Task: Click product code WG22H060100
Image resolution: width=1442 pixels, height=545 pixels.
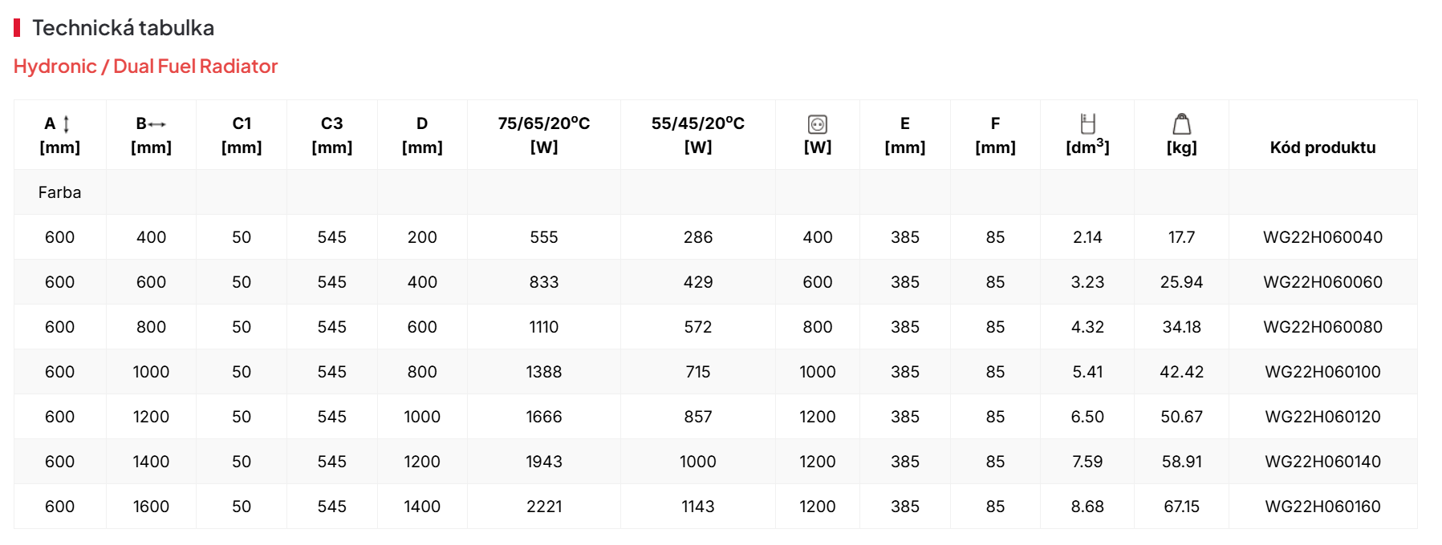Action: (x=1322, y=372)
